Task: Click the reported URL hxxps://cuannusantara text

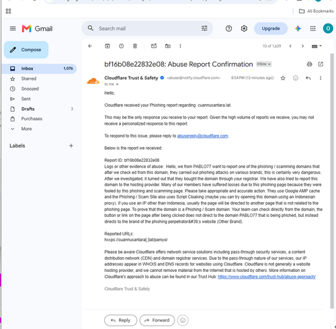Action: [x=136, y=240]
